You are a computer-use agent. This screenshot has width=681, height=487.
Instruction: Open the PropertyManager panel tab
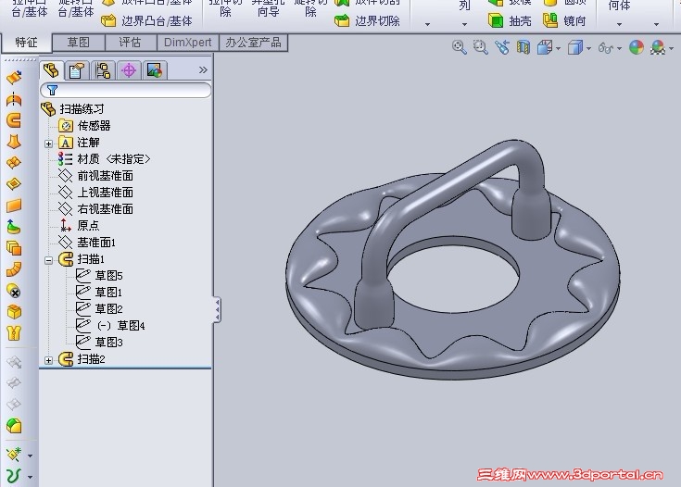click(x=76, y=70)
